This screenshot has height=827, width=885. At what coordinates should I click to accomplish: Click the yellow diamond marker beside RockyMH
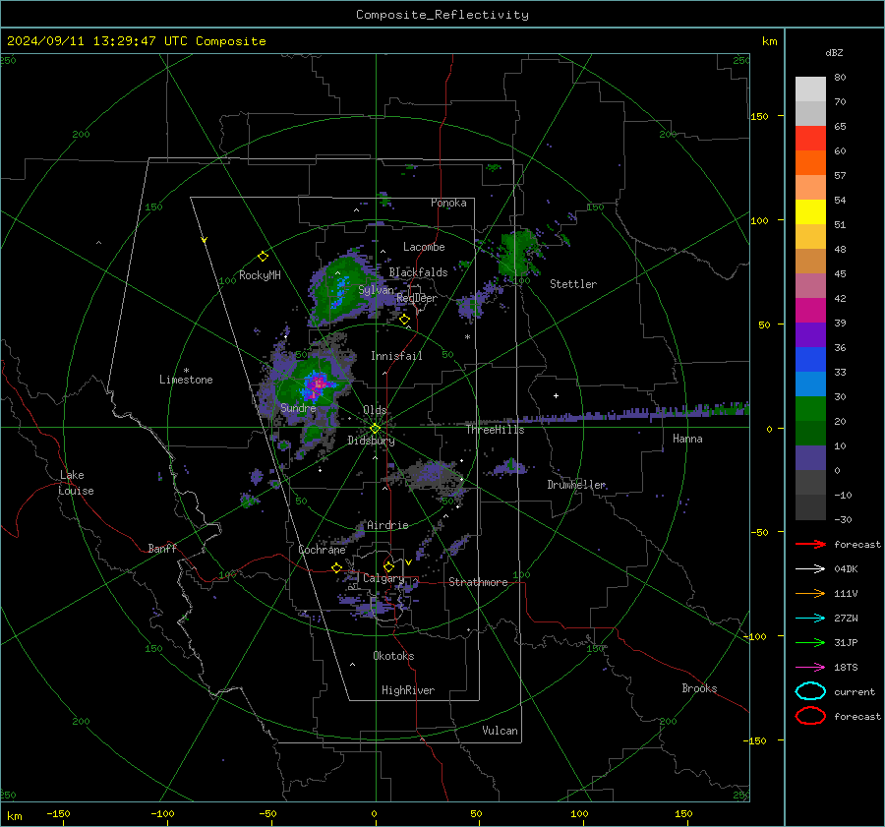tap(263, 257)
